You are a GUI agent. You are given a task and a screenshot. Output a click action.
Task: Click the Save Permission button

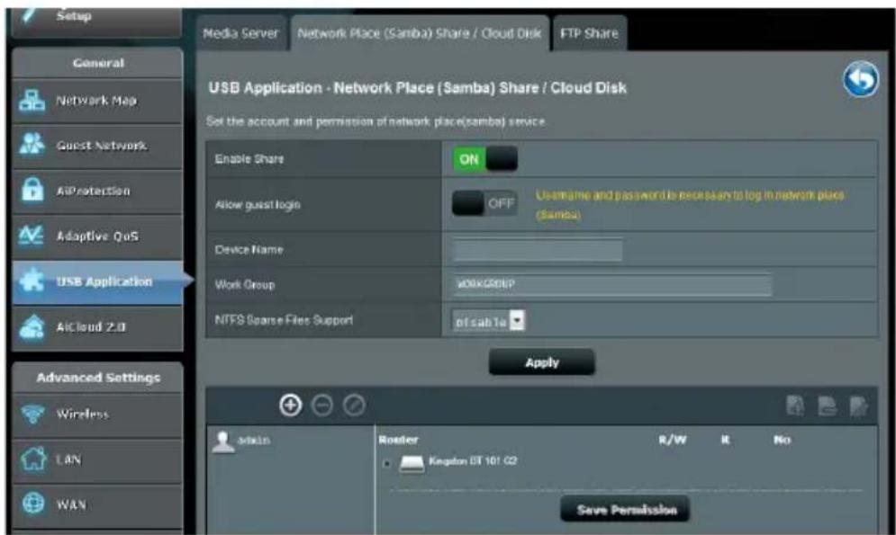[x=626, y=509]
